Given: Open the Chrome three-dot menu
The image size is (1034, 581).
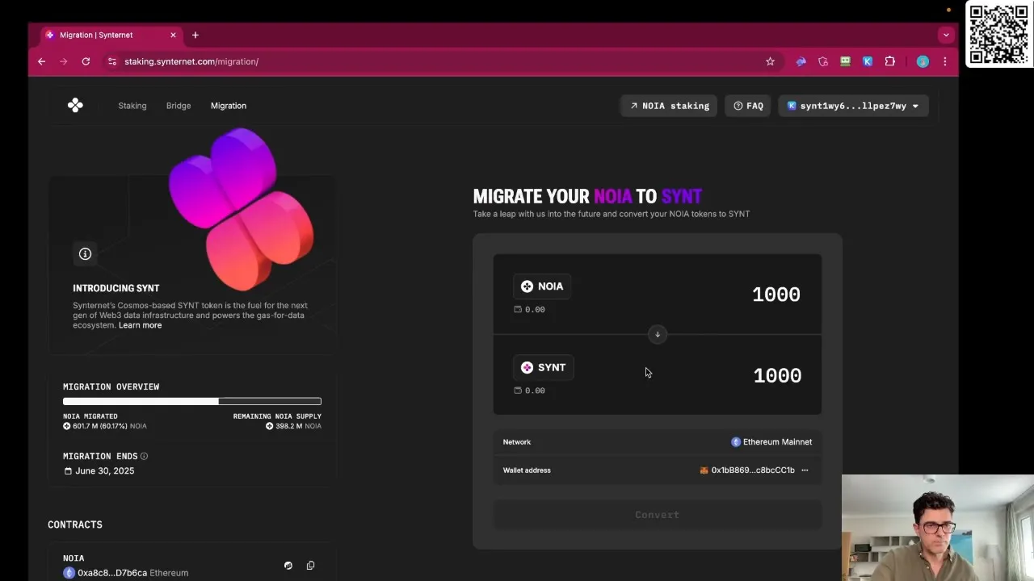Looking at the screenshot, I should tap(944, 61).
